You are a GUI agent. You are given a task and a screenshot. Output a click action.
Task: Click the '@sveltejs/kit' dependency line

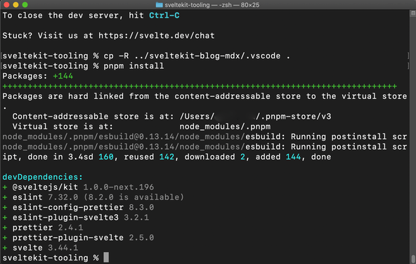tap(78, 187)
